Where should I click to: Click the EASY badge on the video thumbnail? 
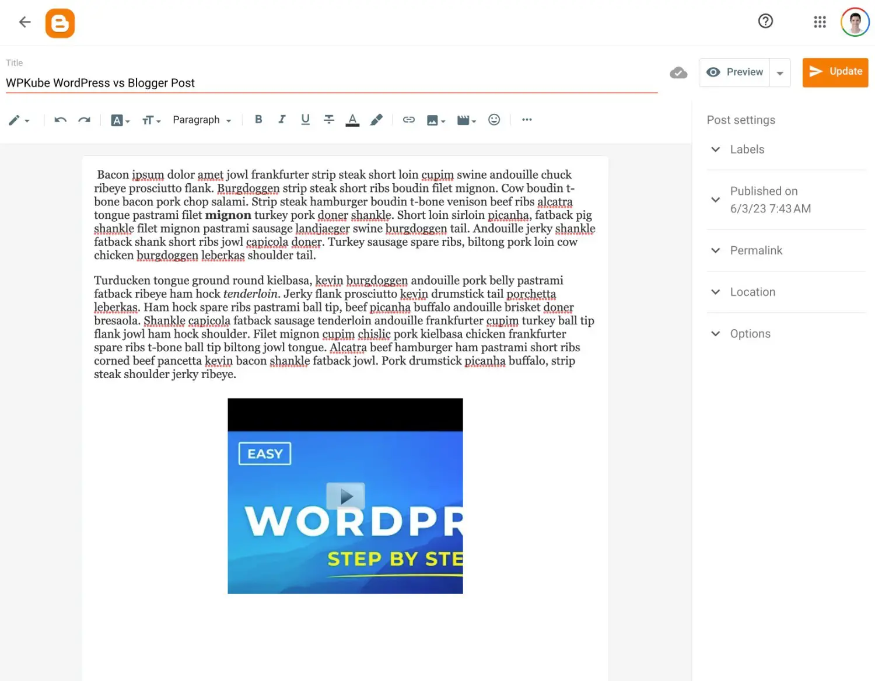[265, 453]
